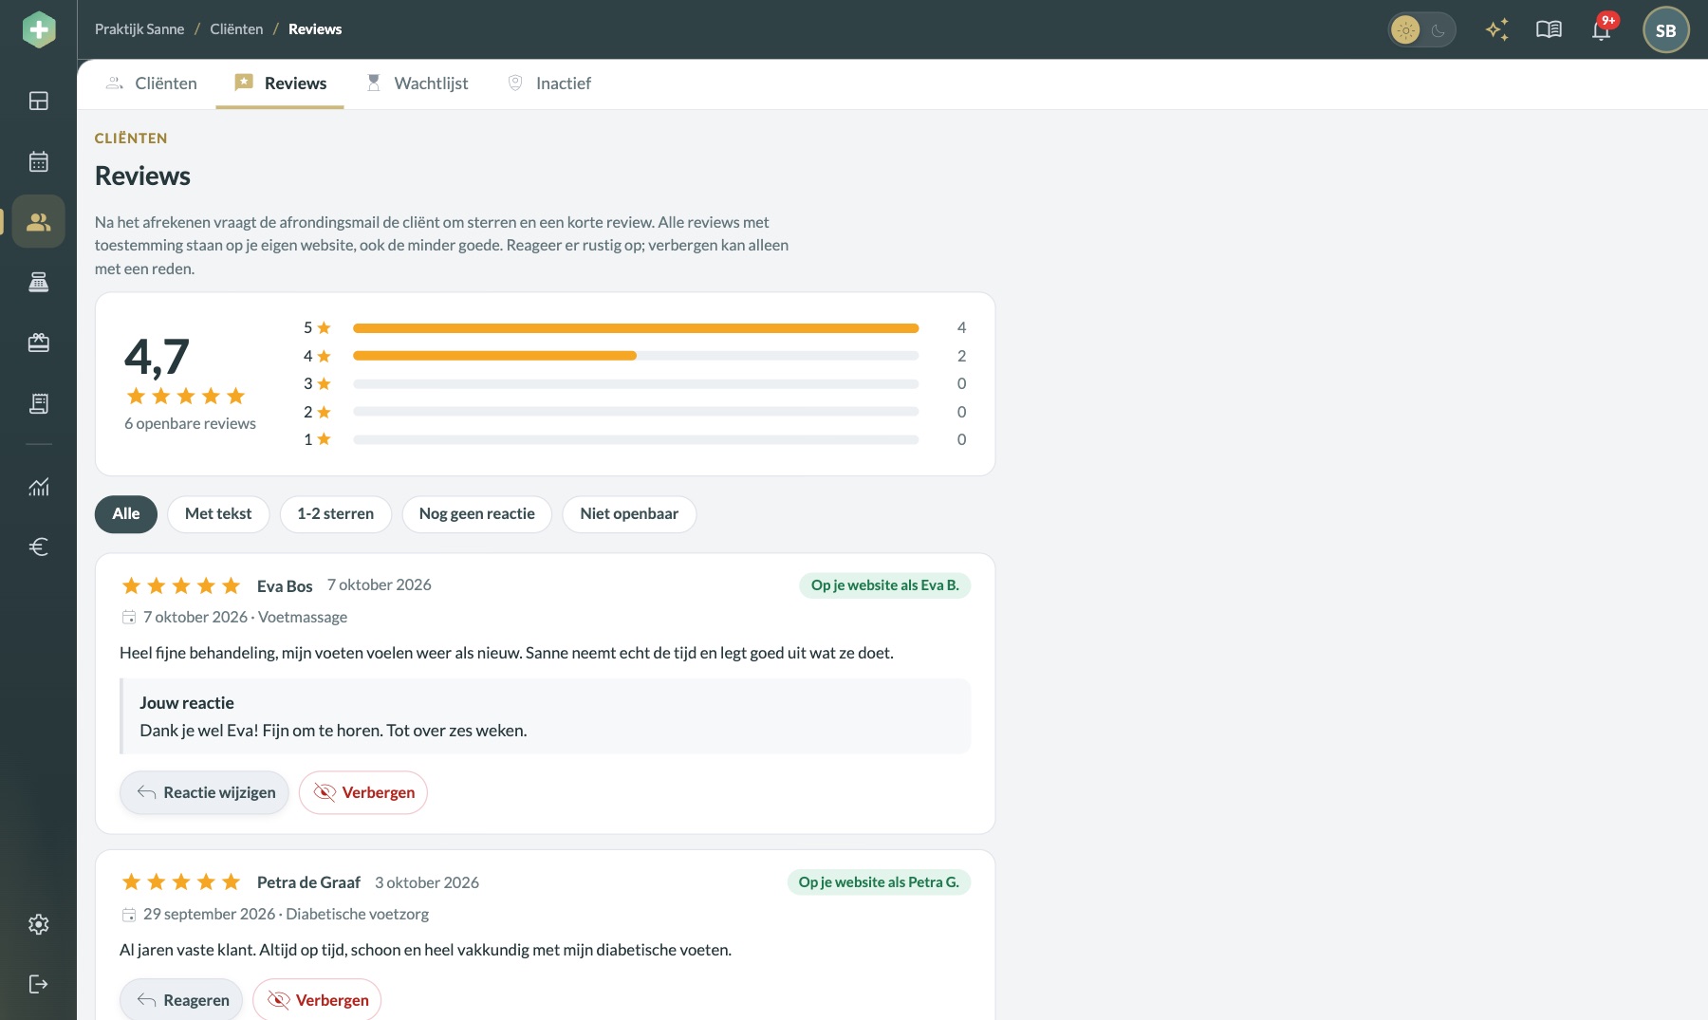Open the documentation book icon
Screen dimensions: 1708x1020
[1549, 29]
